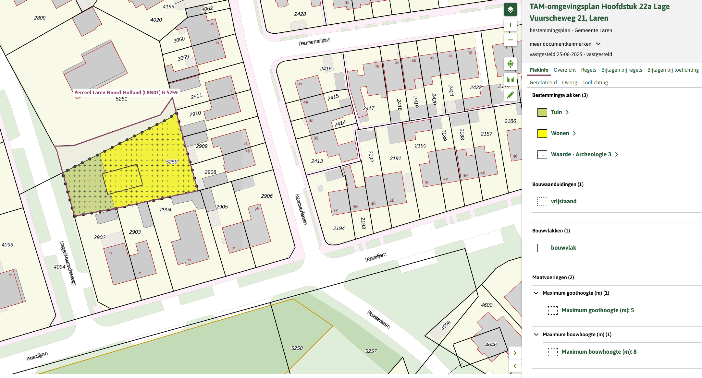Zoom out with the minus button
Viewport: 702px width, 378px height.
tap(510, 40)
